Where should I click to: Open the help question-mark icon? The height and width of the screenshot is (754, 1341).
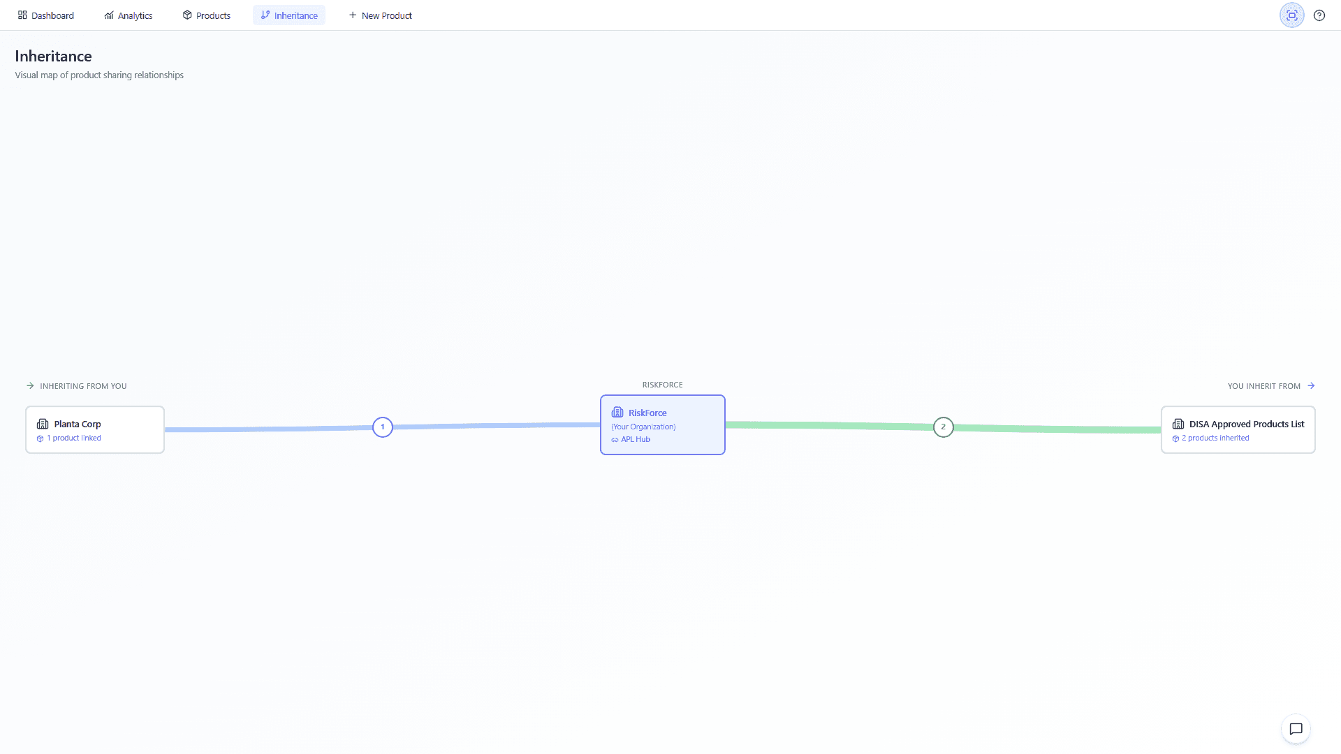(x=1319, y=15)
